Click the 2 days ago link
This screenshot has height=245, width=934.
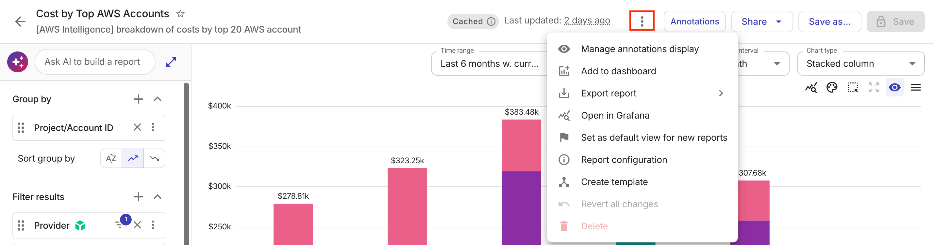point(587,21)
